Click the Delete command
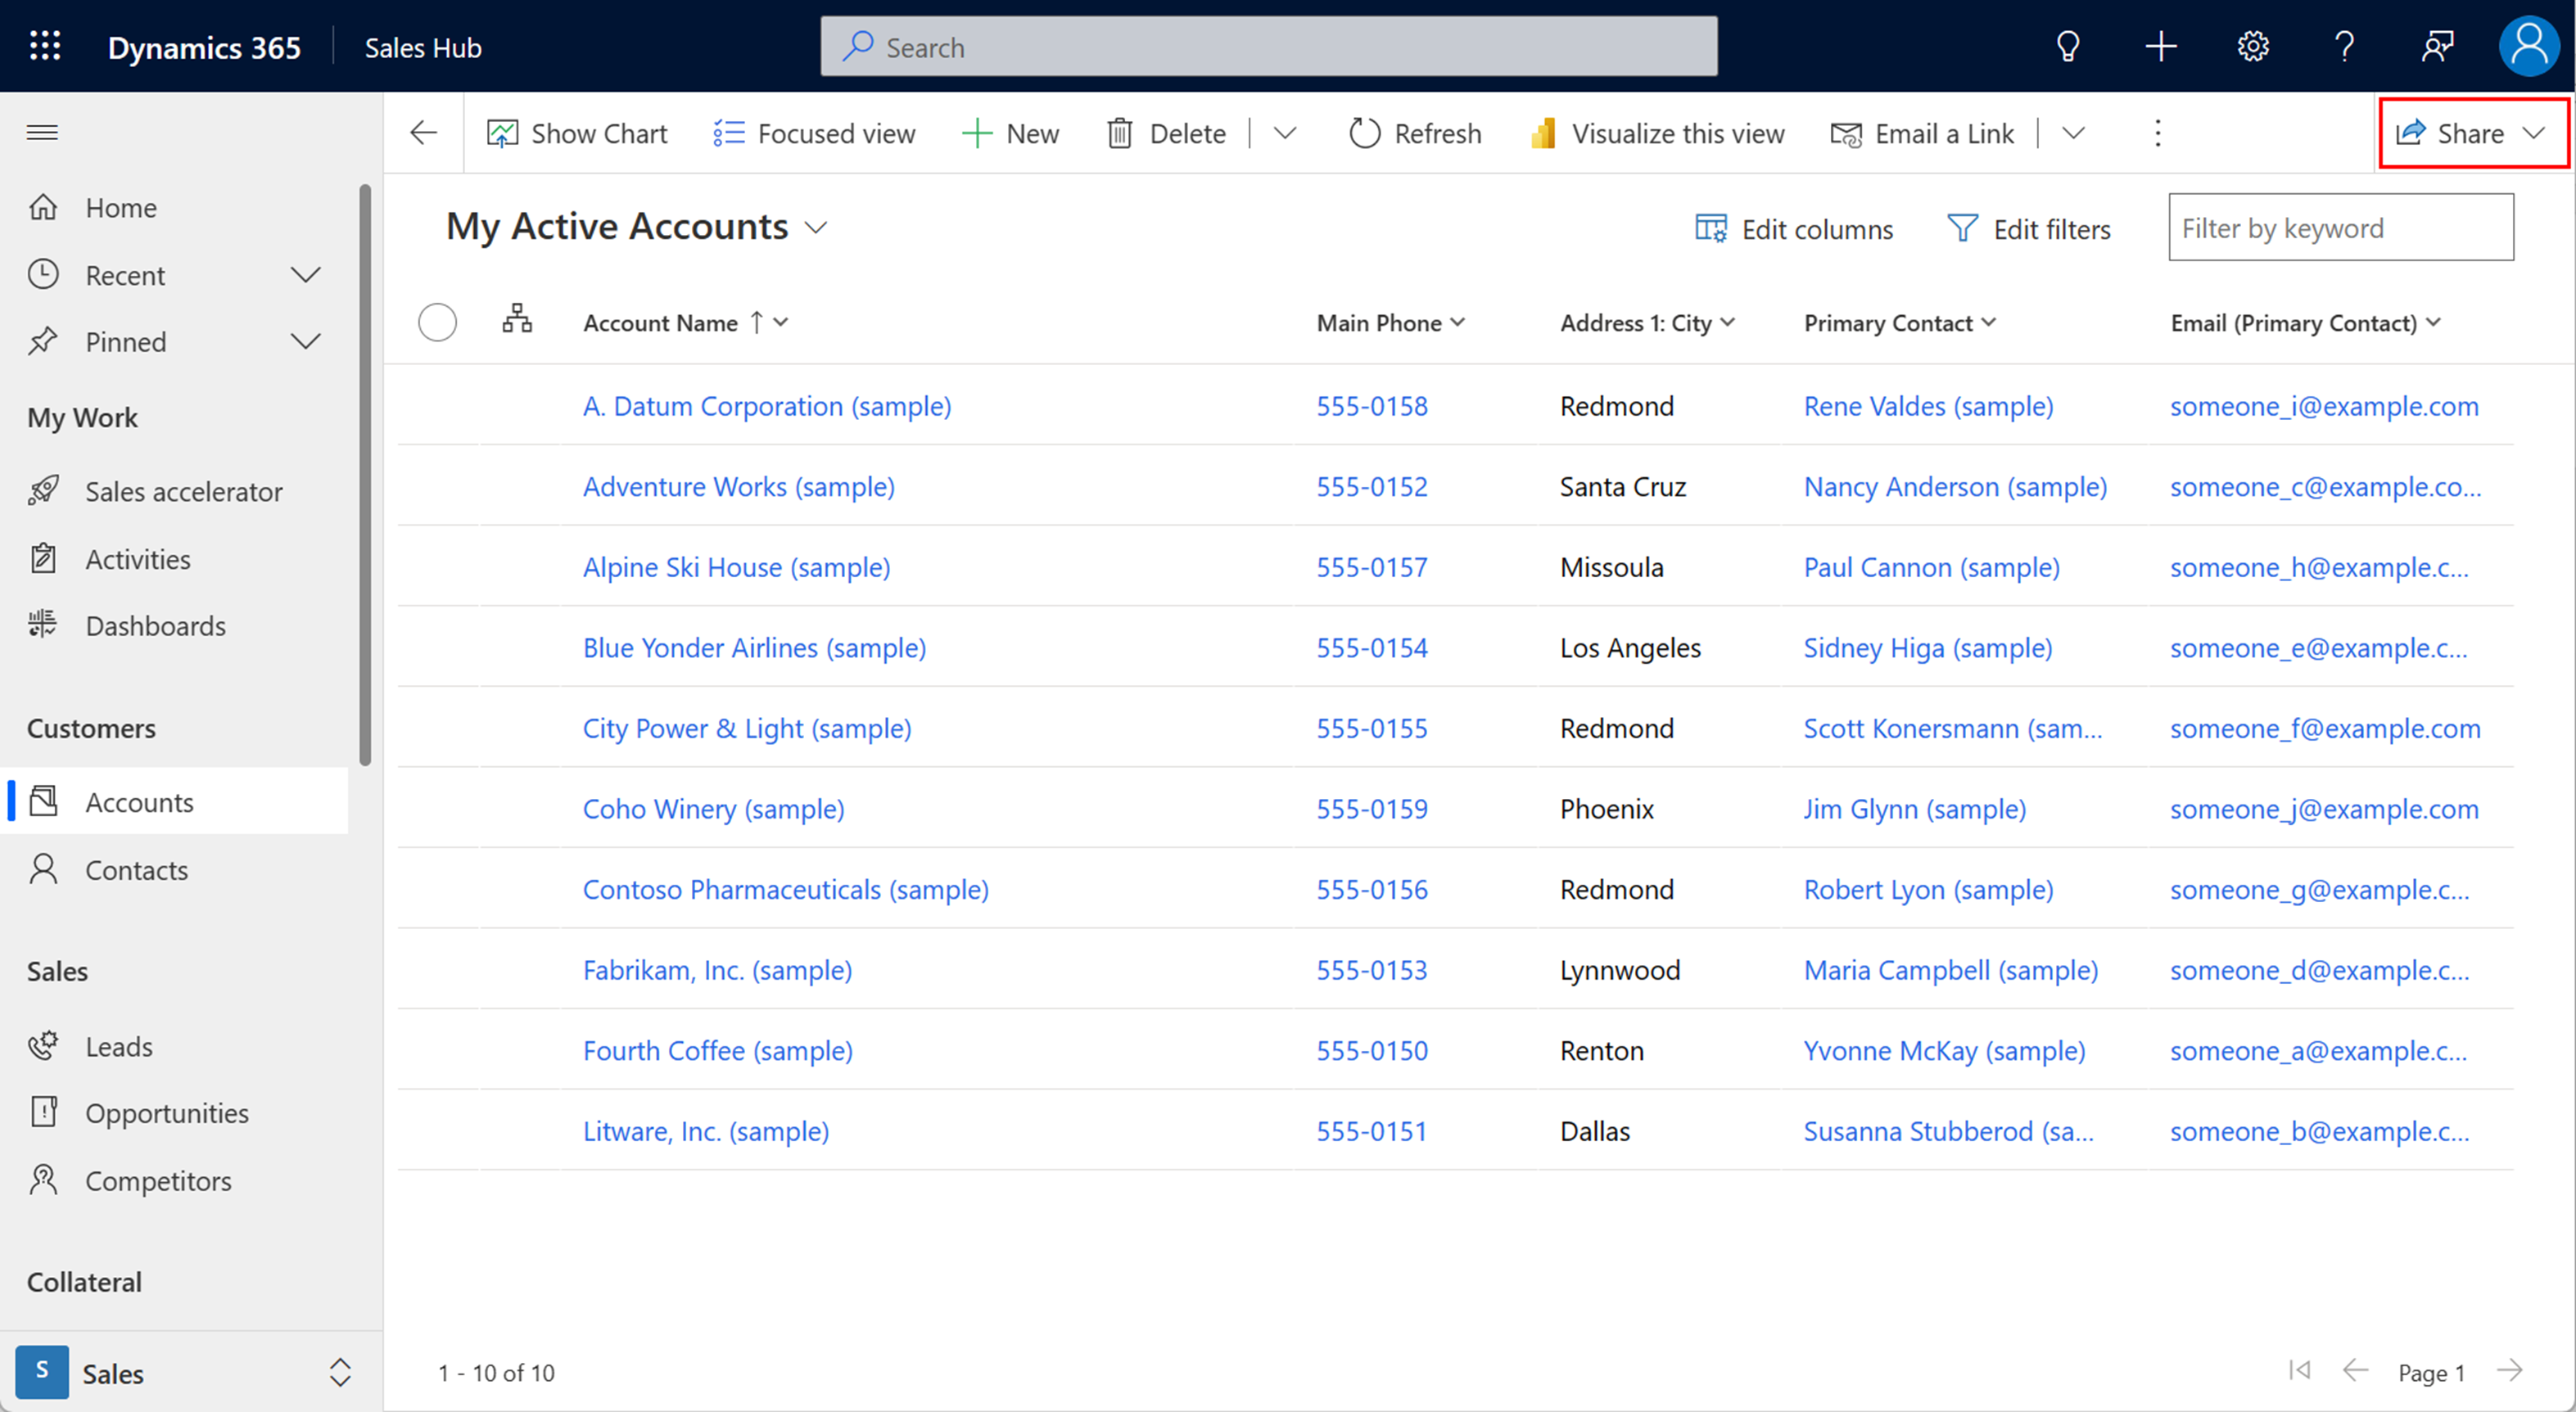The image size is (2576, 1412). tap(1166, 133)
